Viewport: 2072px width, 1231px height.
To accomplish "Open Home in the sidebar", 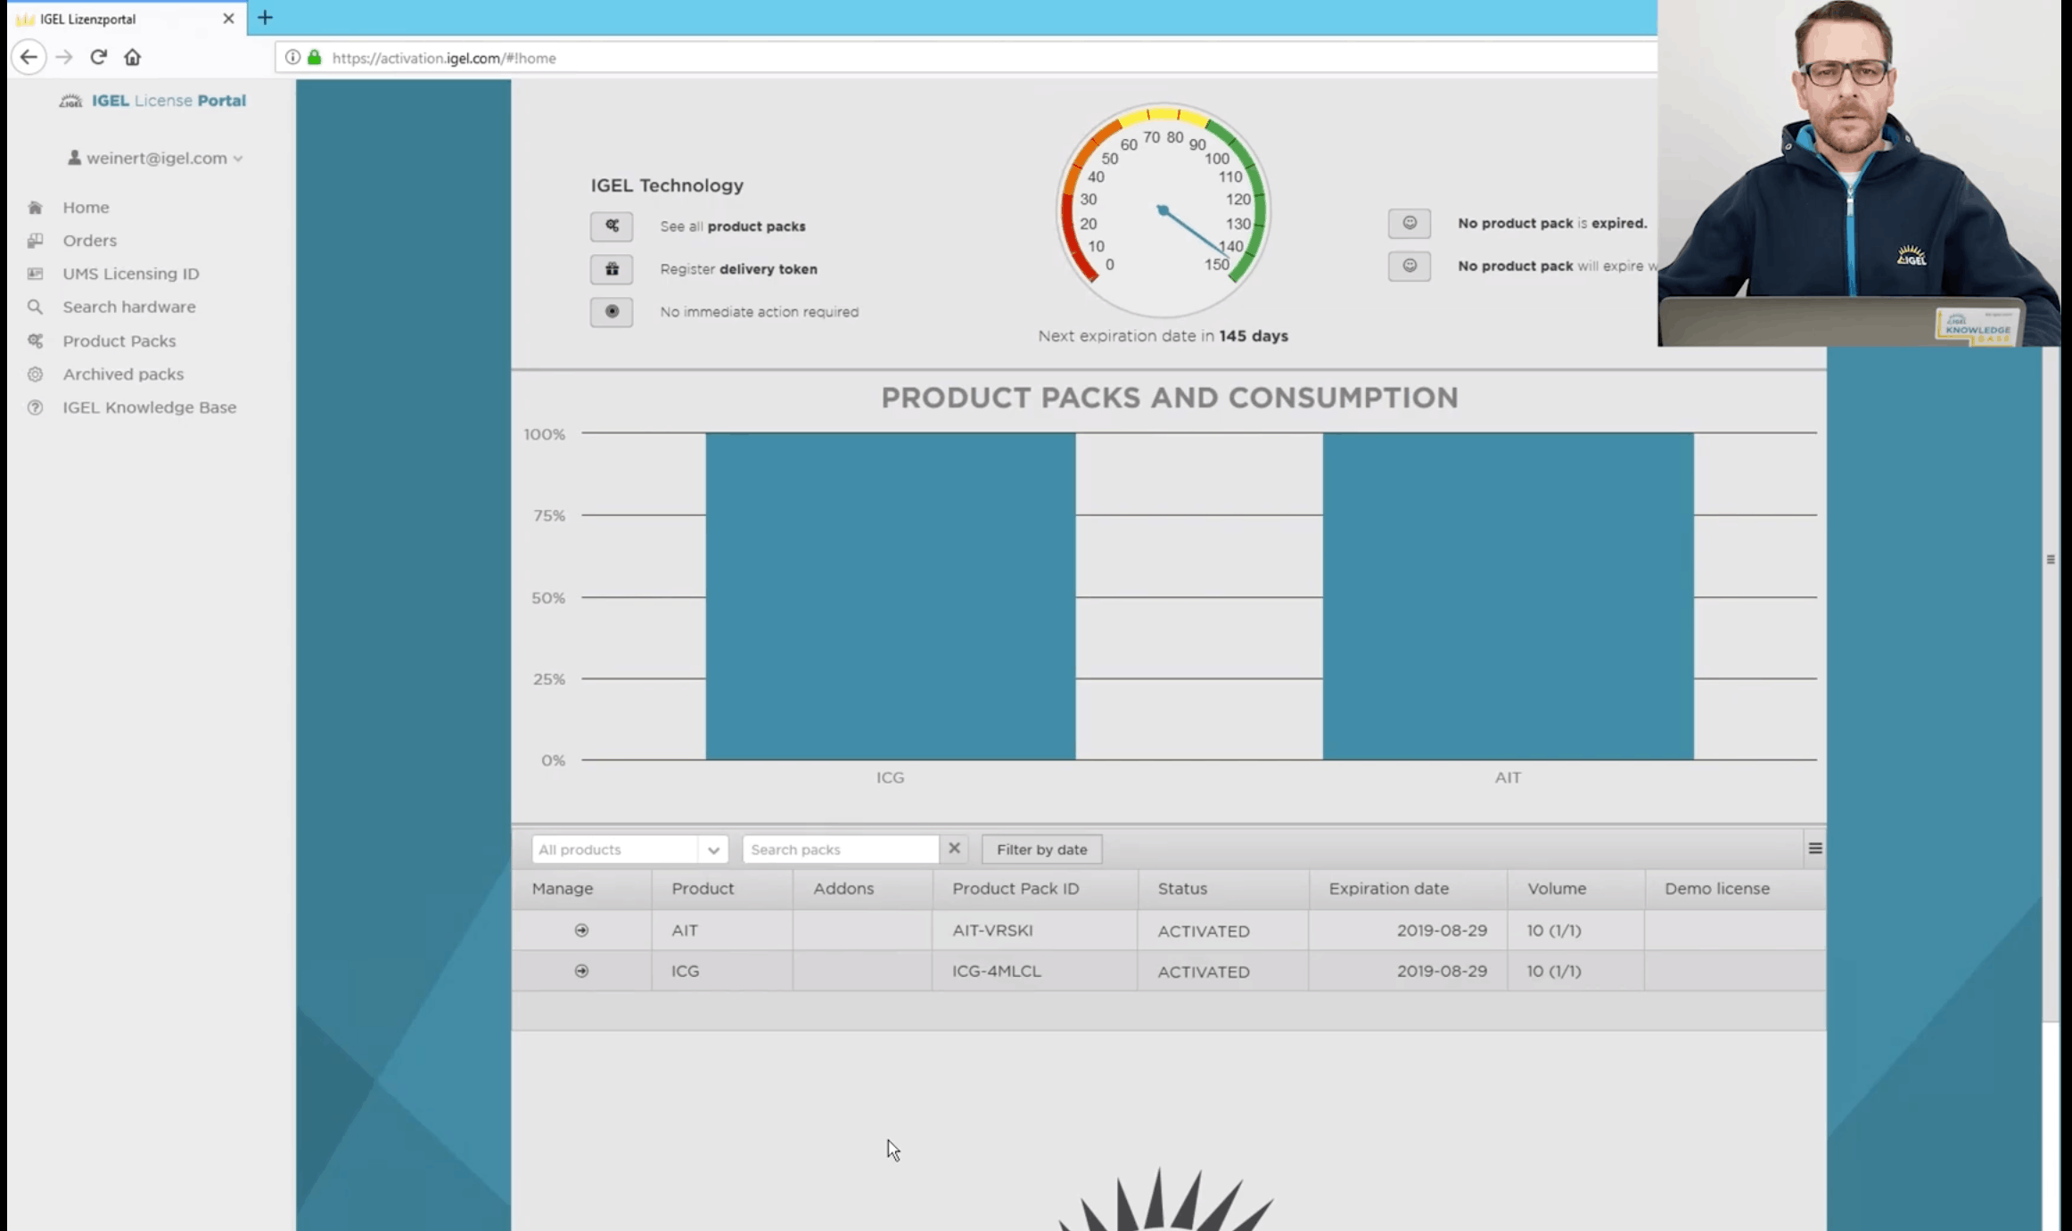I will pyautogui.click(x=86, y=208).
